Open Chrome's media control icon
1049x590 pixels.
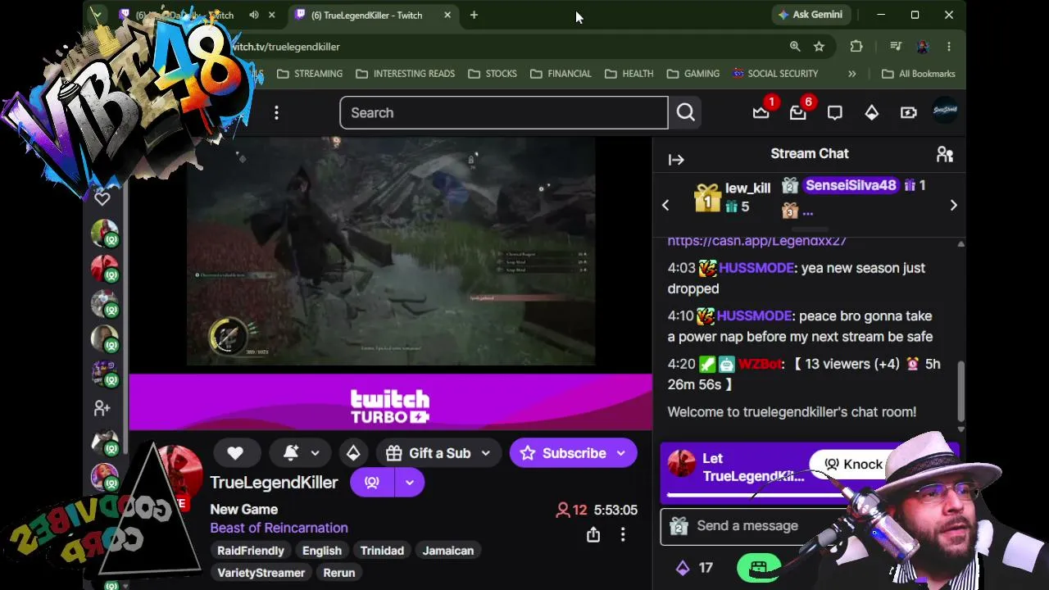pyautogui.click(x=896, y=47)
